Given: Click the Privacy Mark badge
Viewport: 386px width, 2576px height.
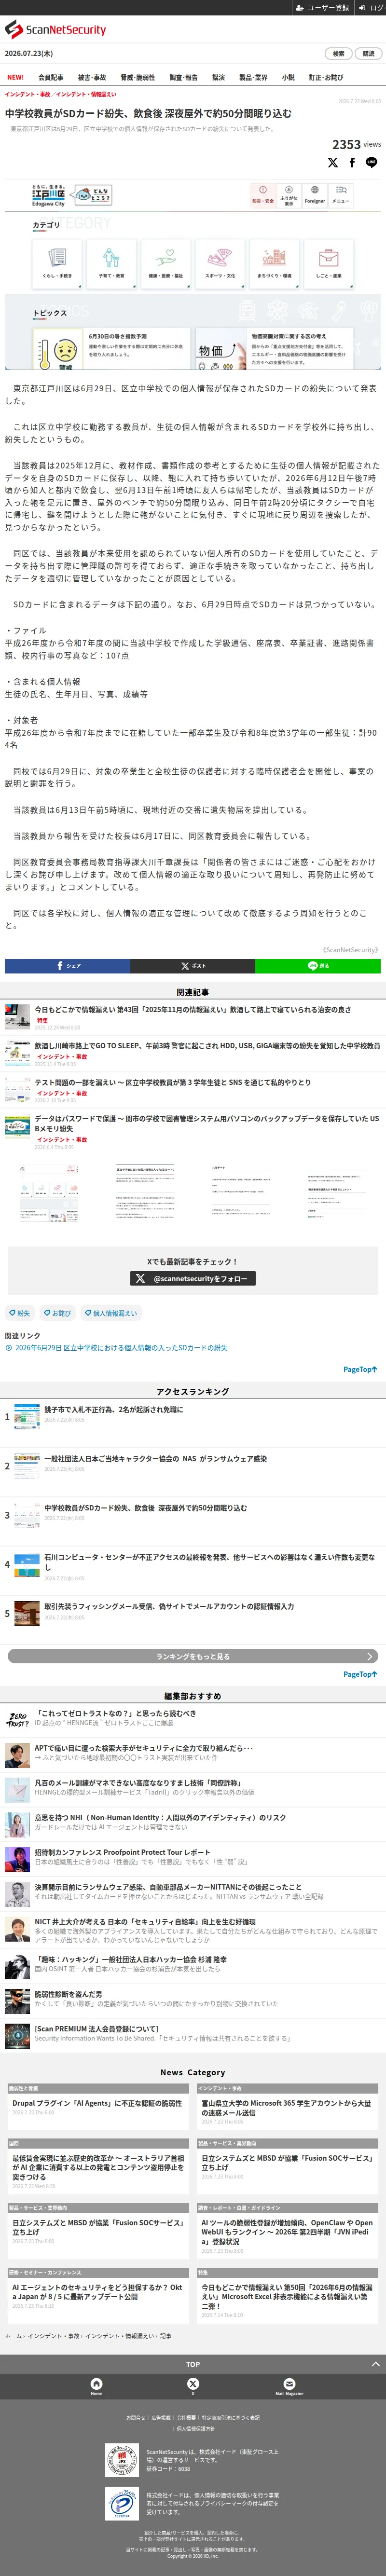Looking at the screenshot, I should [x=121, y=2503].
